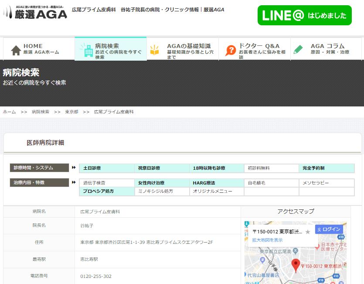364x284 pixels.
Task: Click the 代官山蔦屋書店 map label
Action: click(x=263, y=275)
